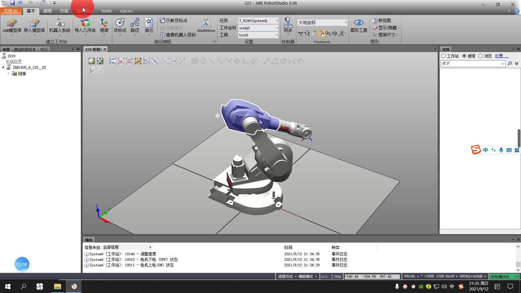Image resolution: width=521 pixels, height=293 pixels.
Task: Open the 大地坐标 coordinate system dropdown
Action: (x=345, y=22)
